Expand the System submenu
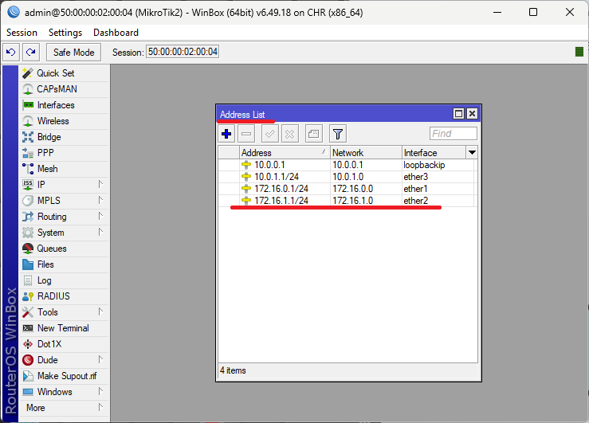Screen dimensions: 589x423 coord(50,233)
